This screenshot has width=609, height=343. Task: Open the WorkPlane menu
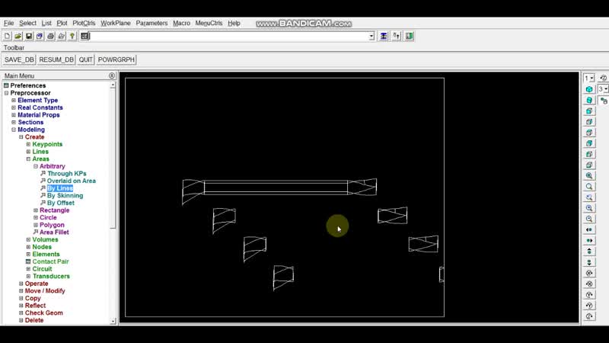point(116,24)
